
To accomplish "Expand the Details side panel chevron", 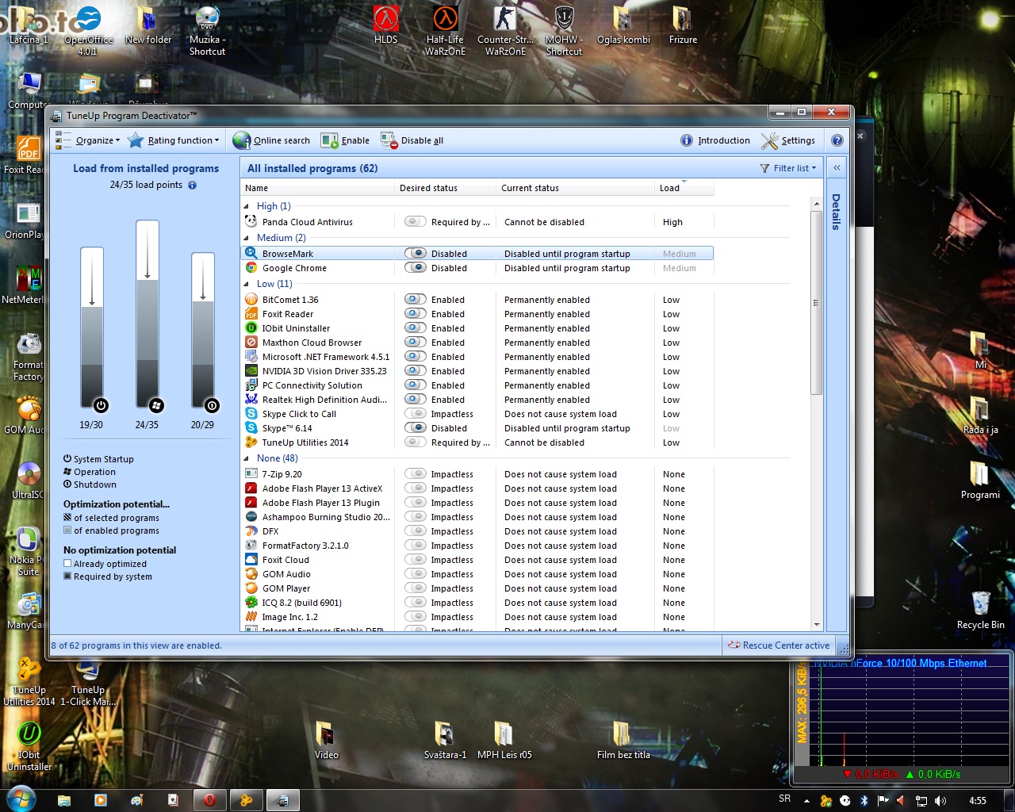I will click(837, 168).
